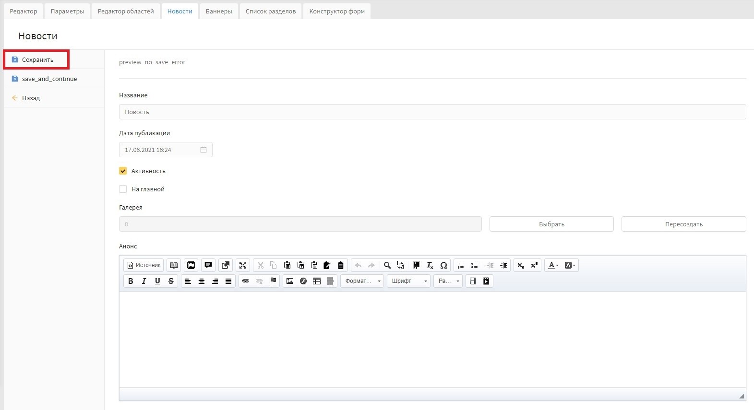Switch to the Баннеры tab
Viewport: 754px width, 410px height.
pyautogui.click(x=219, y=11)
